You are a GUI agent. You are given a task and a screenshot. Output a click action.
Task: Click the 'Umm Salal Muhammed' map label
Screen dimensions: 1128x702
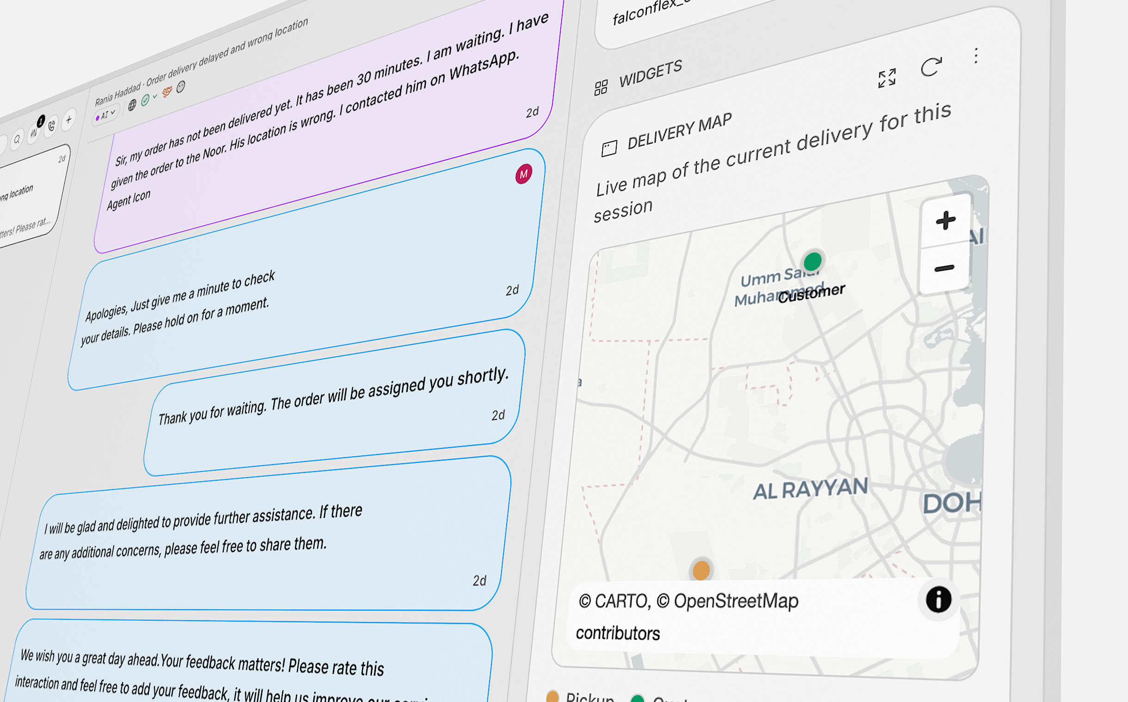[779, 287]
